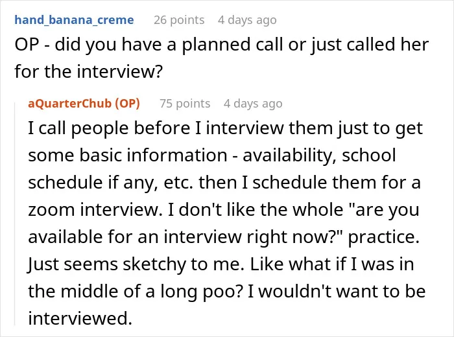Image resolution: width=454 pixels, height=337 pixels.
Task: Click the word "practice." in the reply
Action: pos(384,237)
